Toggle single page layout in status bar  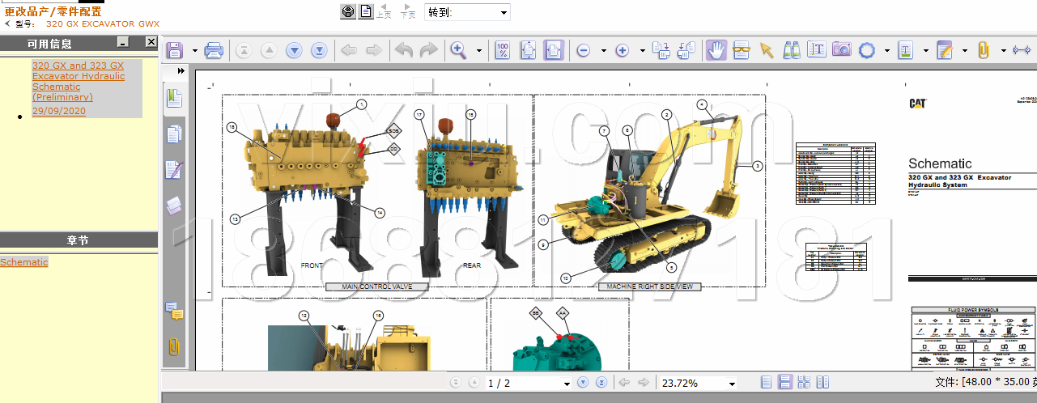(x=766, y=383)
